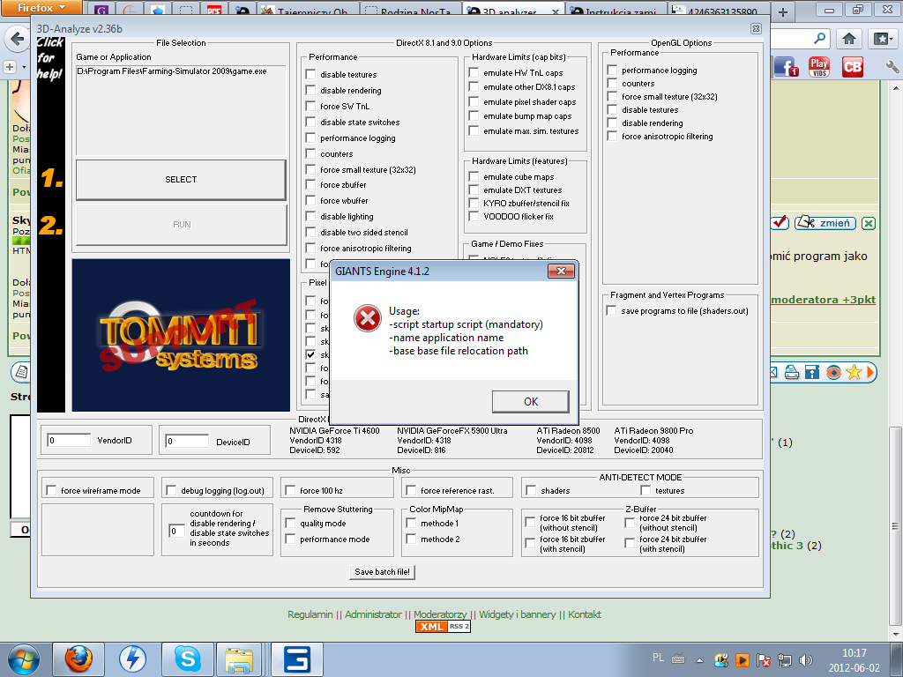Click the network tray icon
The image size is (903, 677).
tap(784, 659)
